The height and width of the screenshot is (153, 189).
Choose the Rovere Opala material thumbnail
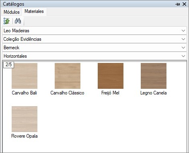pos(25,119)
